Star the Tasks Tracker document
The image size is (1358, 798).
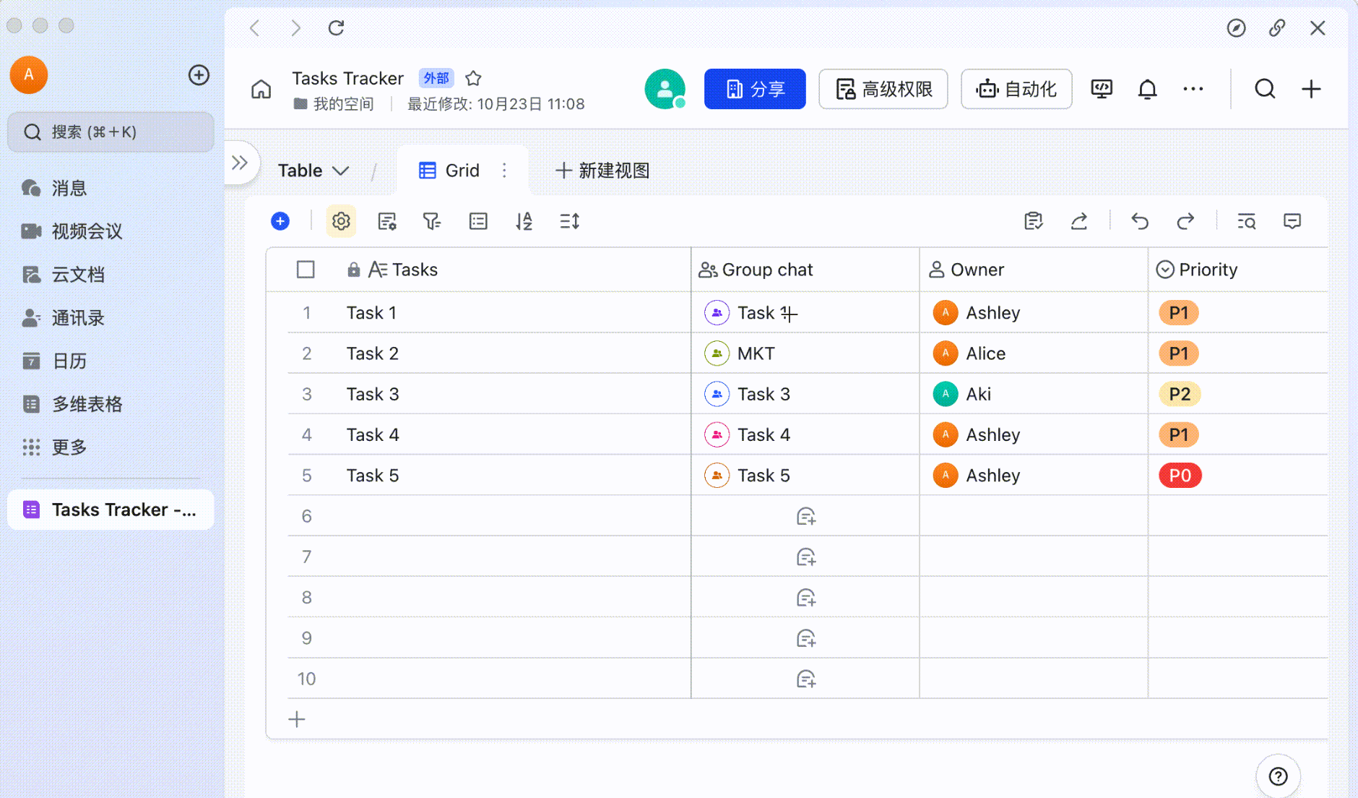pos(473,78)
